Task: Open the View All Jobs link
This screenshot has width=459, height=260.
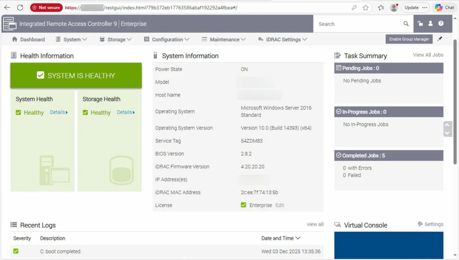Action: [x=428, y=55]
